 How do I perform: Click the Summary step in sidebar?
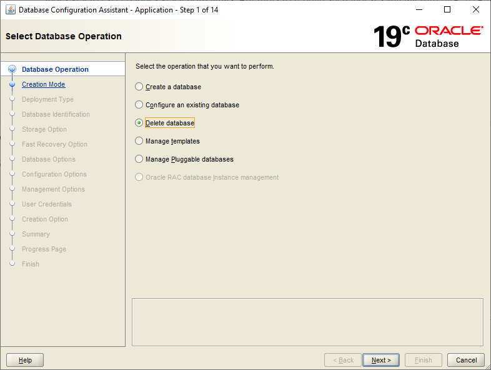click(36, 234)
